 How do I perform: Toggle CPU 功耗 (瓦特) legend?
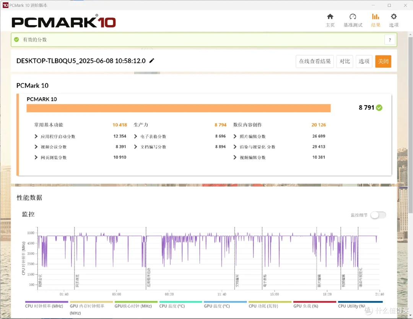click(x=270, y=305)
